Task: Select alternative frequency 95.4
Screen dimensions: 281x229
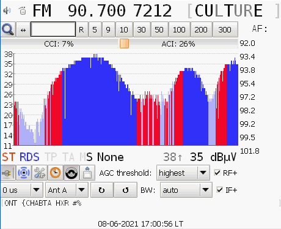Action: pyautogui.click(x=247, y=83)
